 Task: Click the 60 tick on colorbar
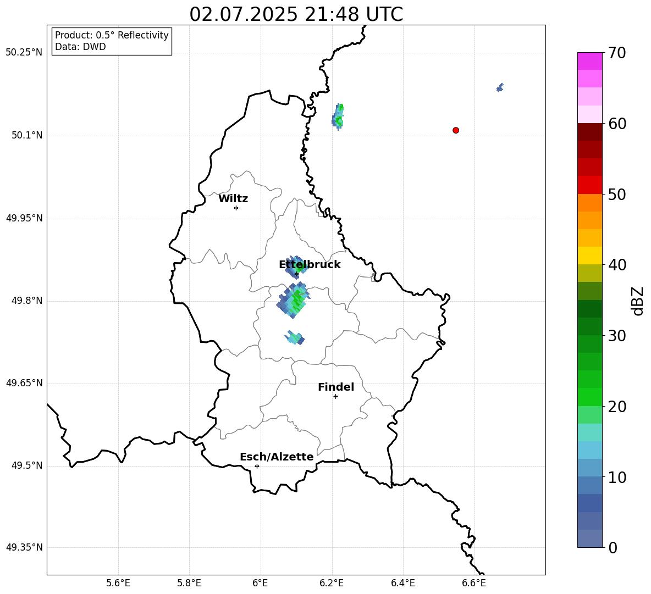pos(617,124)
